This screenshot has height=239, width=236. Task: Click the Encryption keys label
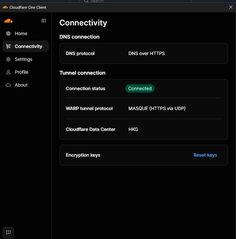click(x=83, y=155)
